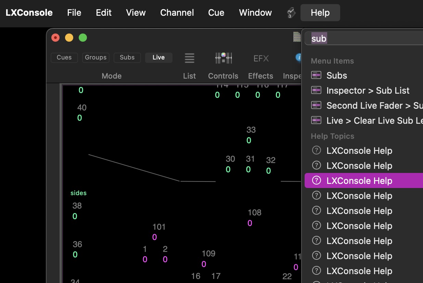This screenshot has width=423, height=283.
Task: Select channel 32 in the live display
Action: point(271,160)
